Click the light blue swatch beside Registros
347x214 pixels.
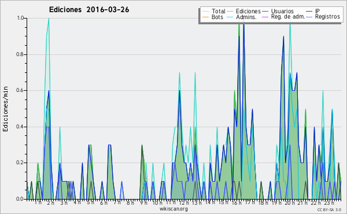[309, 17]
